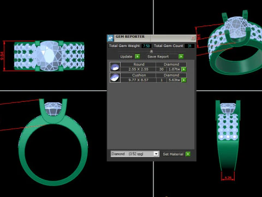Select the cushion gem in top view
Viewport: 262px width, 197px height.
(x=49, y=56)
